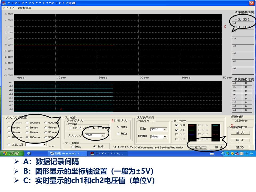The image size is (256, 192).
Task: Click the measurement app taskbar button
Action: tap(107, 154)
